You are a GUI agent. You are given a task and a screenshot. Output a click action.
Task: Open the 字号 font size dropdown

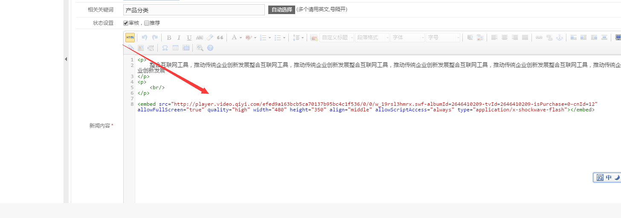click(x=443, y=38)
